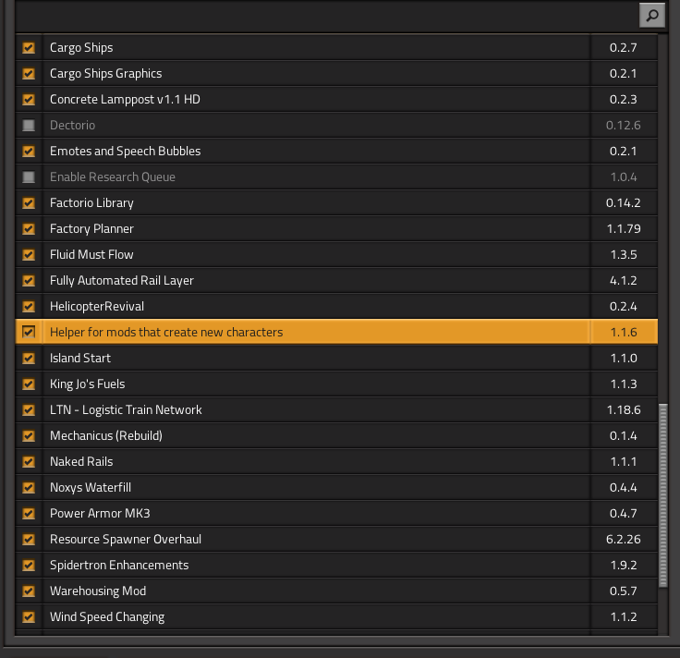Select King Jo's Fuels entry
Viewport: 680px width, 658px height.
tap(87, 384)
